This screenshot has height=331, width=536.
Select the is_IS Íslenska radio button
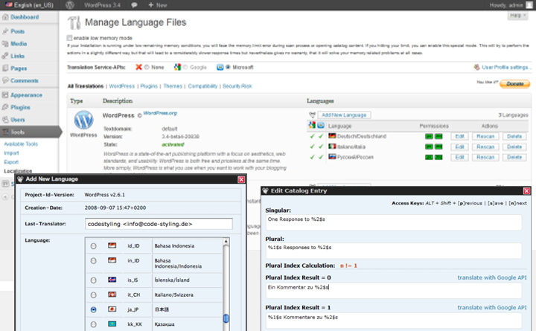[93, 280]
